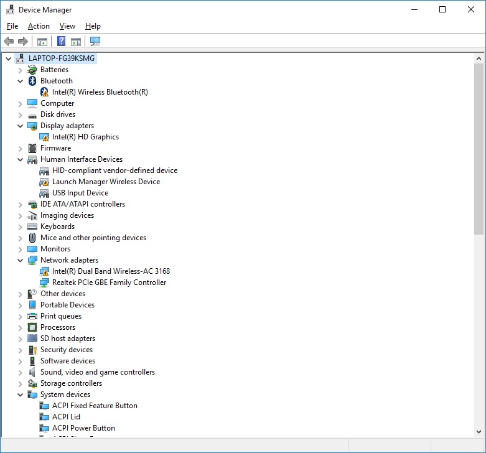
Task: Select HID-compliant vendor-defined device
Action: pos(114,170)
